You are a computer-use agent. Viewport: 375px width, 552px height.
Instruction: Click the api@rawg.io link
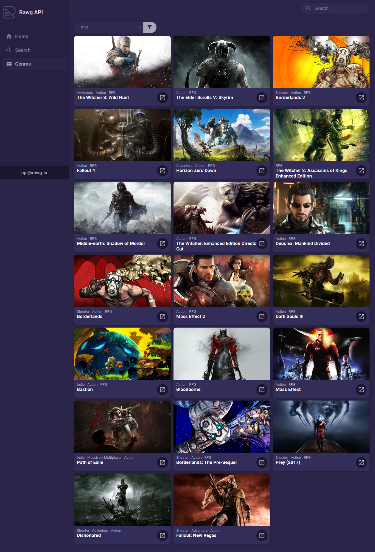click(x=34, y=173)
